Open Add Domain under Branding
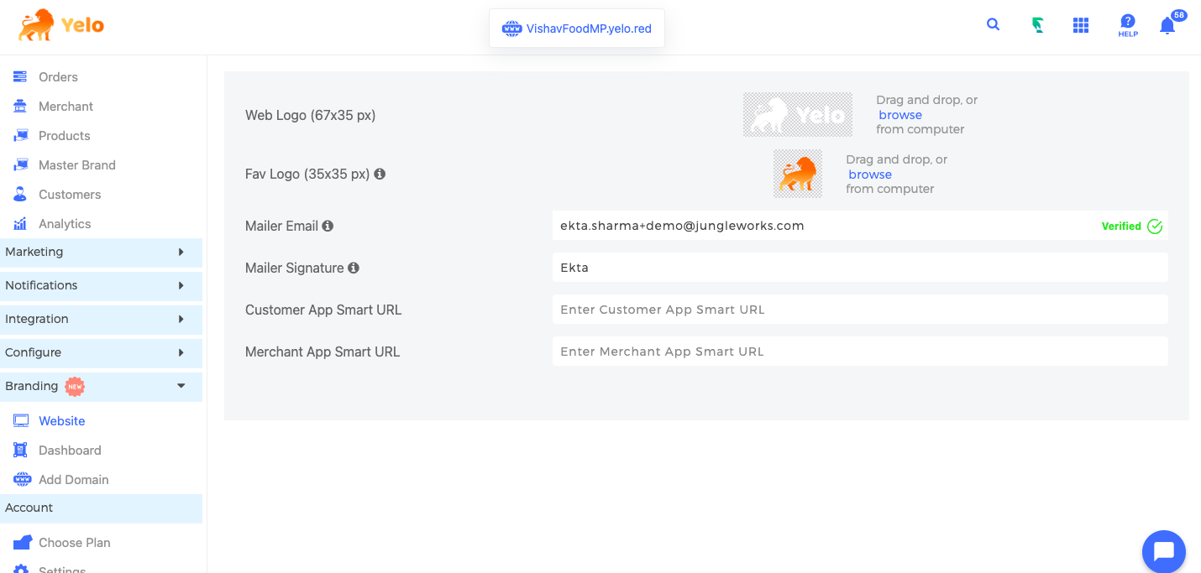 click(x=74, y=479)
